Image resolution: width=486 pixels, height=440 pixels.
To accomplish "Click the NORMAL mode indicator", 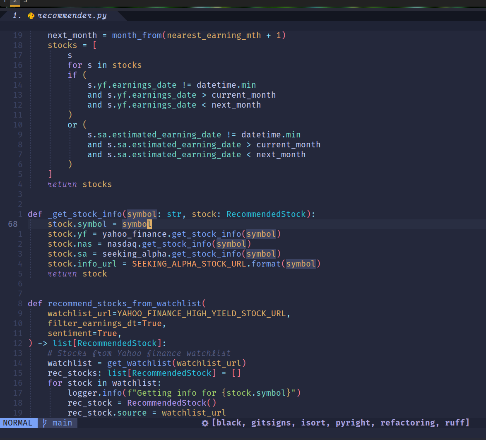I will pyautogui.click(x=17, y=423).
